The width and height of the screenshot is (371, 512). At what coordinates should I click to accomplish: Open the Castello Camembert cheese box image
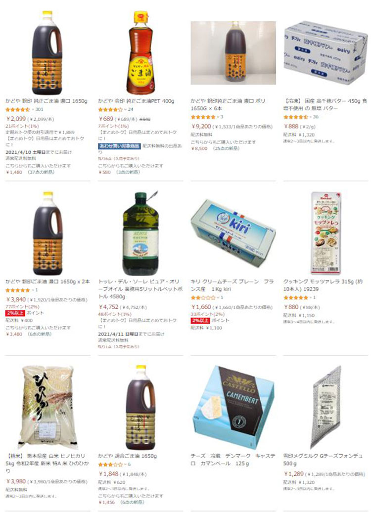point(233,407)
